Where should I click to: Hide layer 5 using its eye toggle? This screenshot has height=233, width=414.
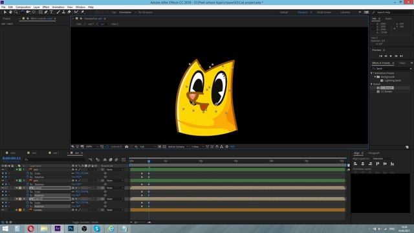(x=3, y=210)
